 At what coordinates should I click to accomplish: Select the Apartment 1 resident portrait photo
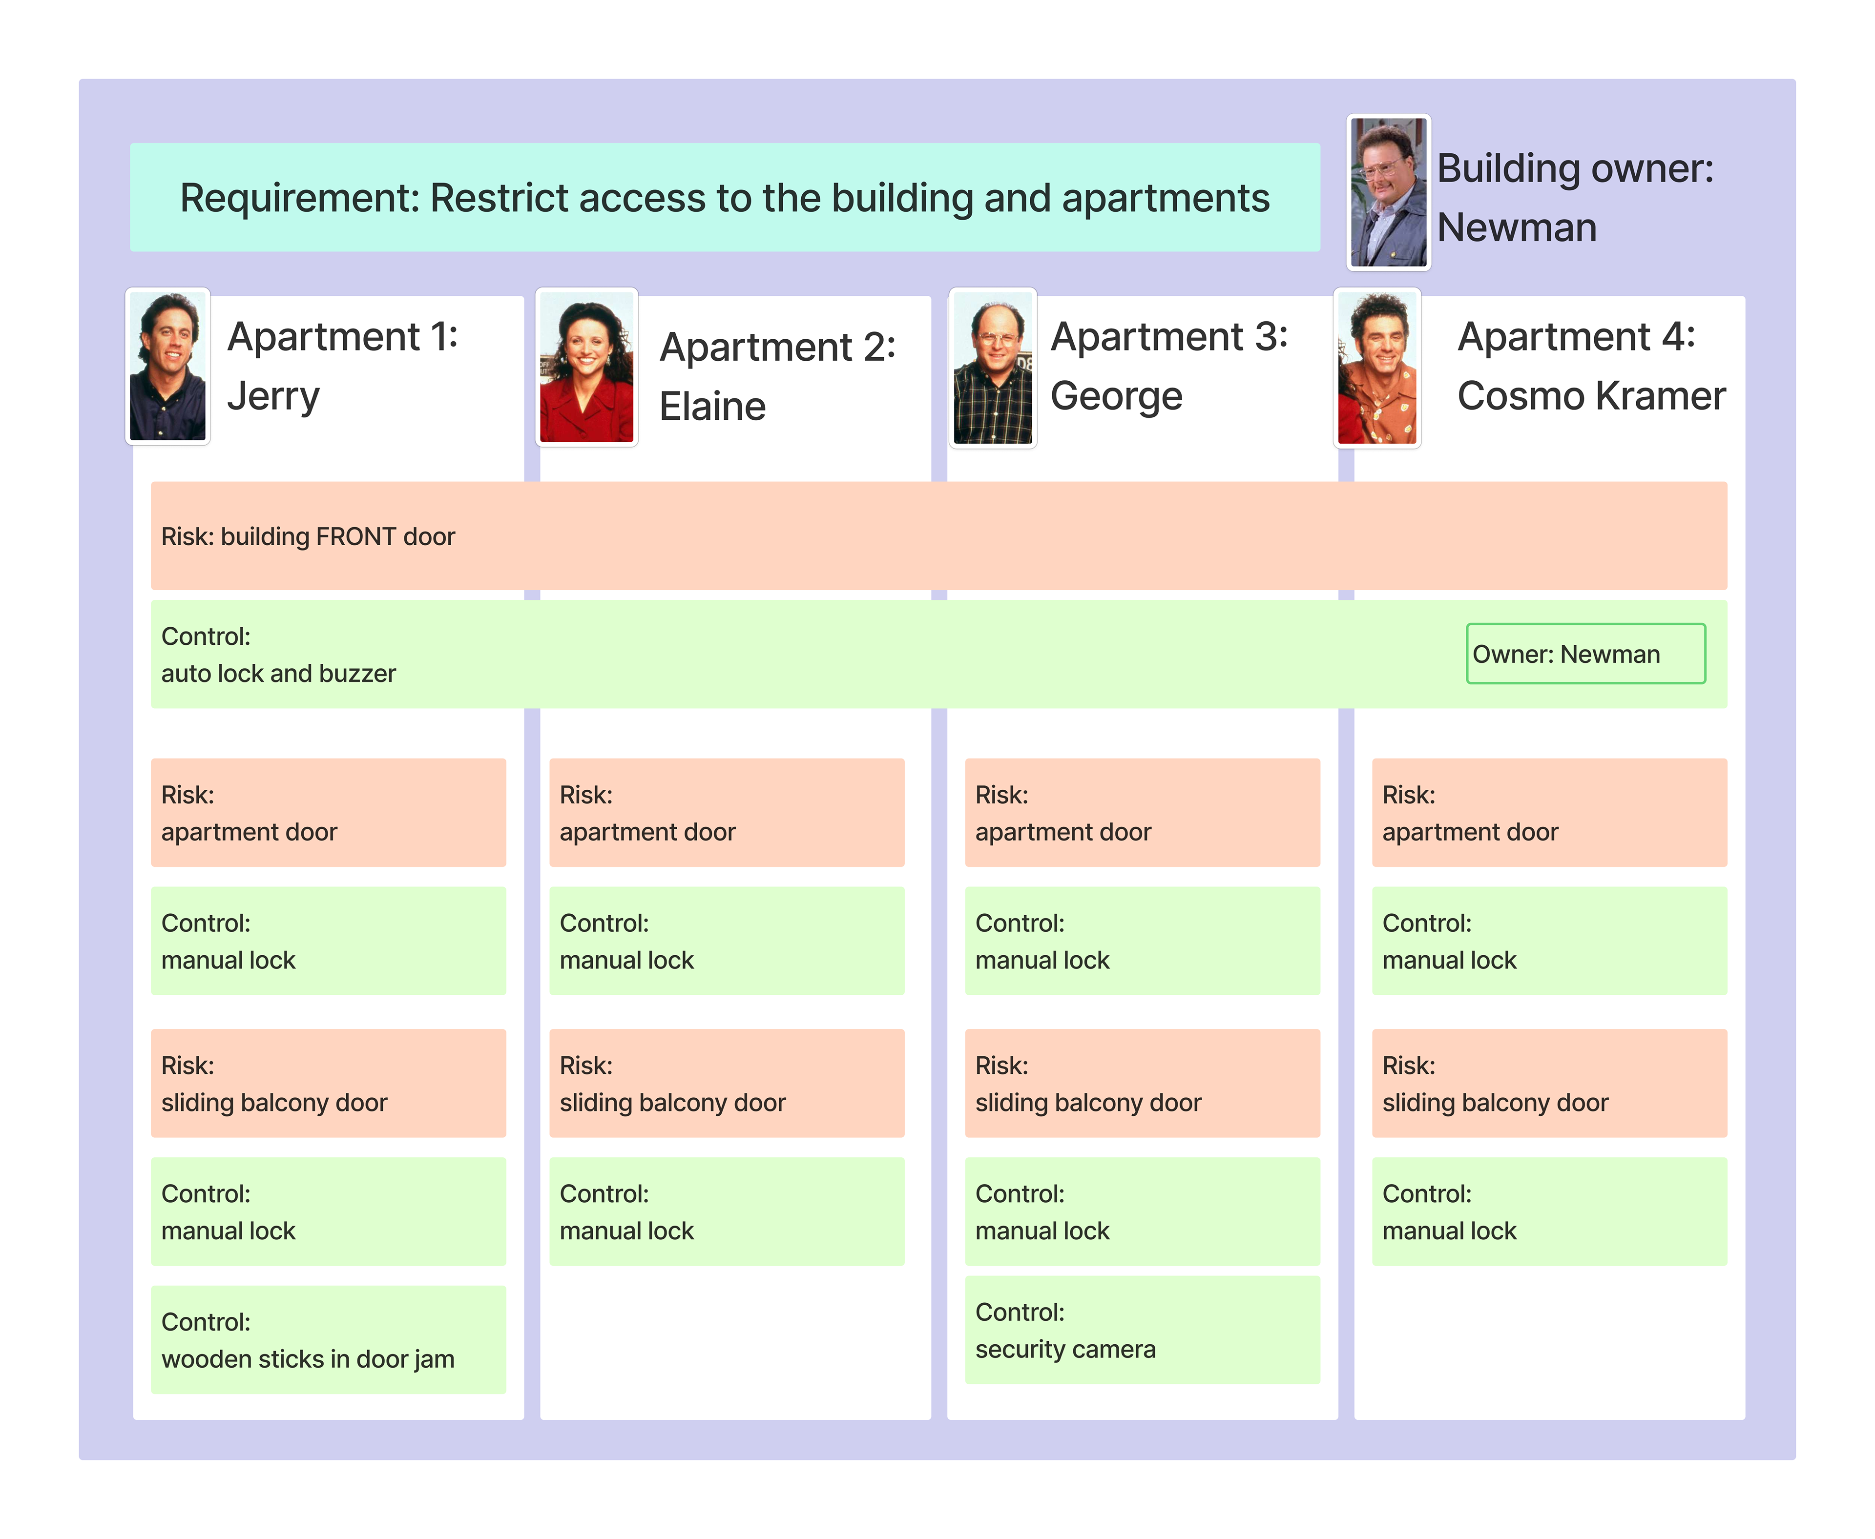point(167,366)
